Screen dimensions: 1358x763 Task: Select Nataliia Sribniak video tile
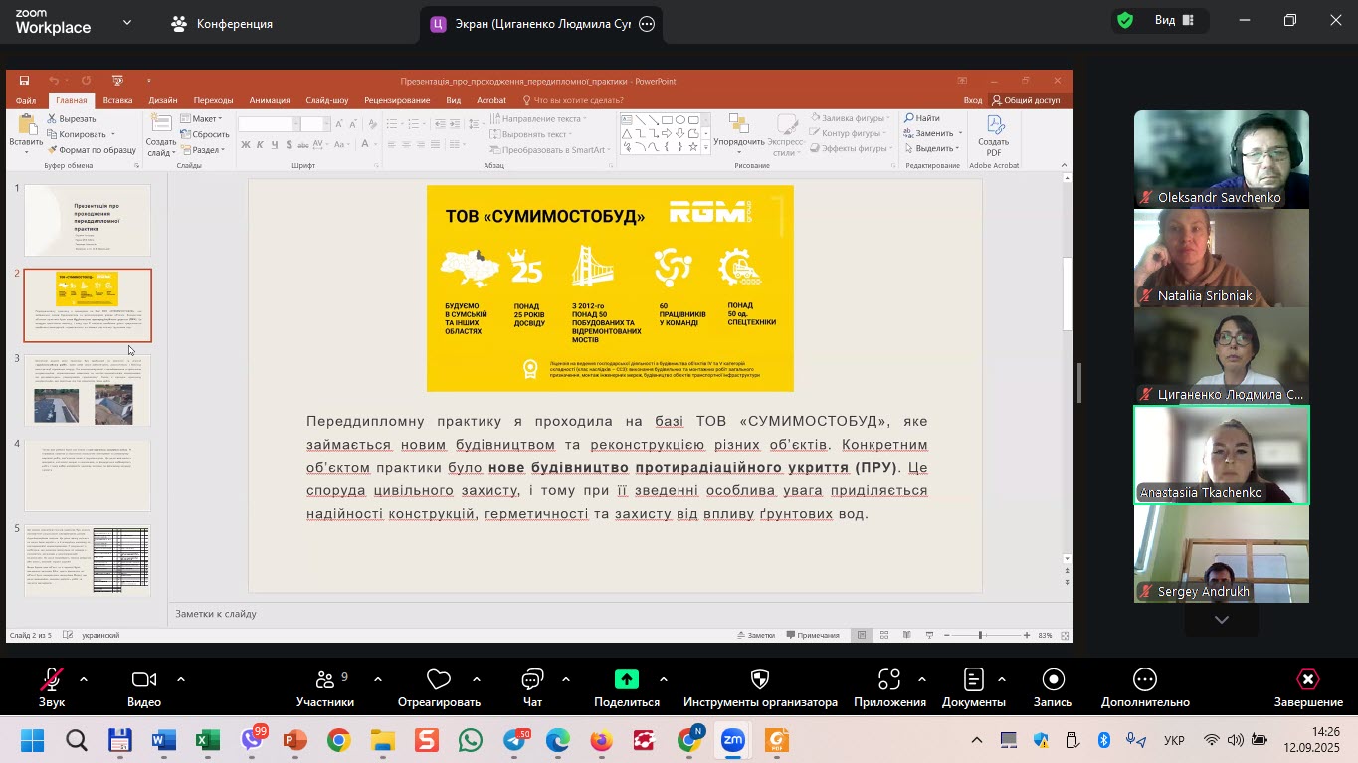coord(1222,258)
